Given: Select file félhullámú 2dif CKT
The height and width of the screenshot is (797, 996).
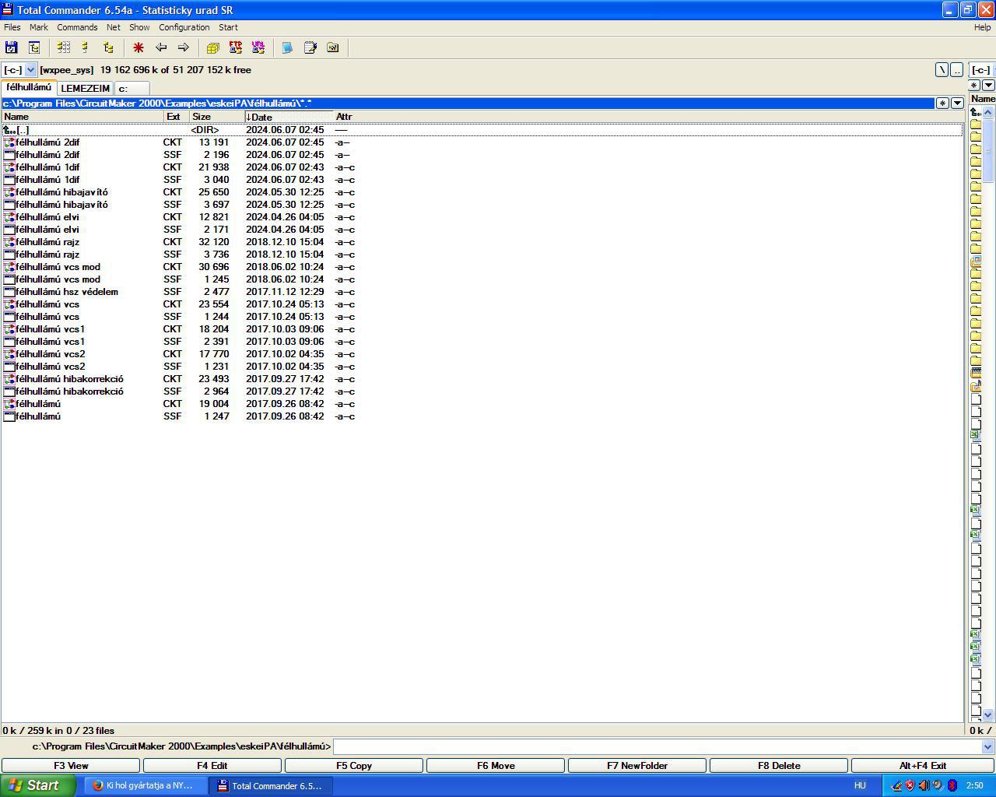Looking at the screenshot, I should click(x=482, y=142).
